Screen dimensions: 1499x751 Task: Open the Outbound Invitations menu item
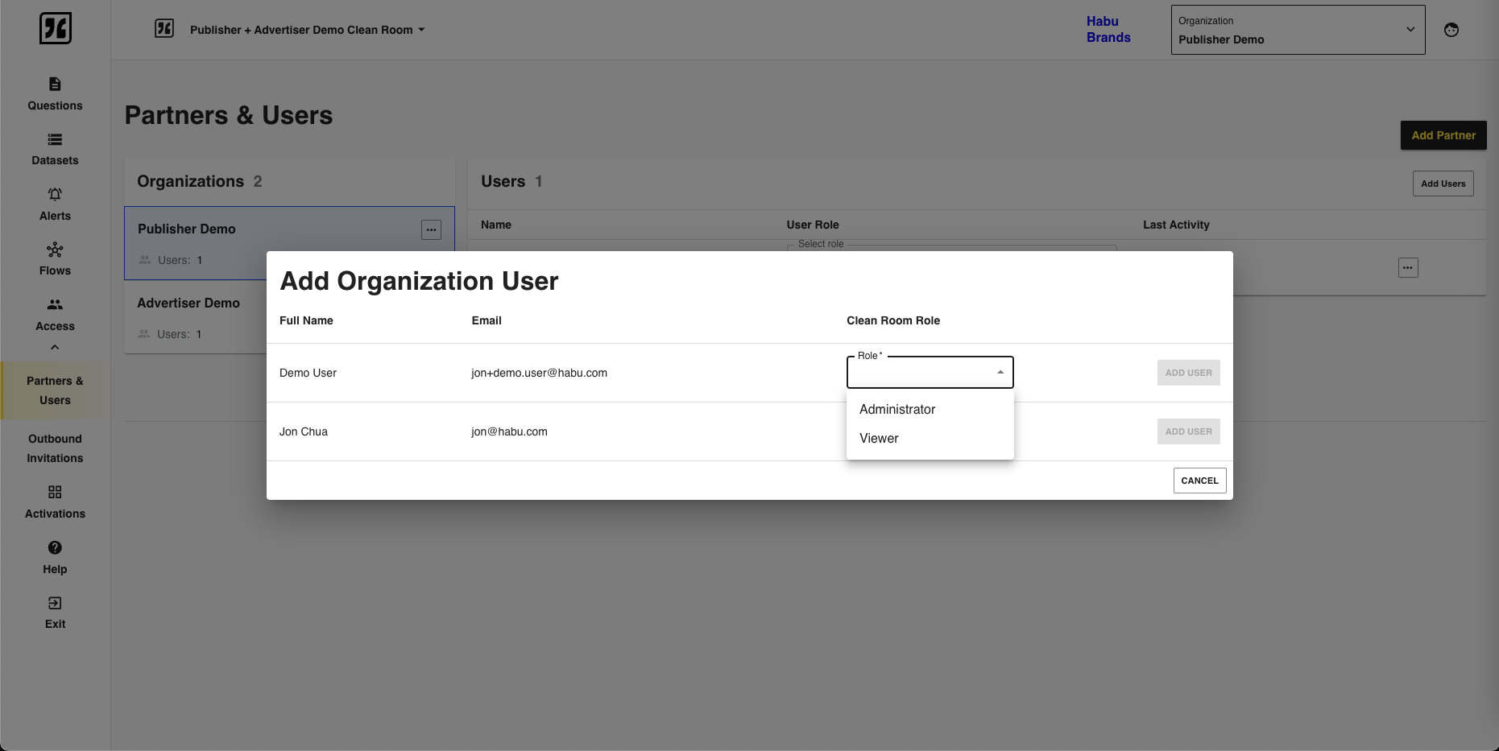click(55, 448)
